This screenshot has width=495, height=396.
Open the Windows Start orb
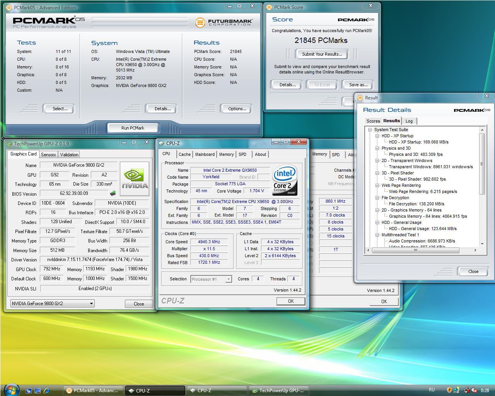click(11, 390)
